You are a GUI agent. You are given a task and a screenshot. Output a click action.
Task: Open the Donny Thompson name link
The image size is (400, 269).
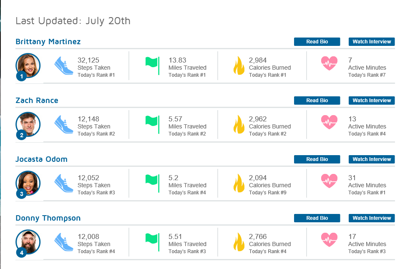[48, 218]
